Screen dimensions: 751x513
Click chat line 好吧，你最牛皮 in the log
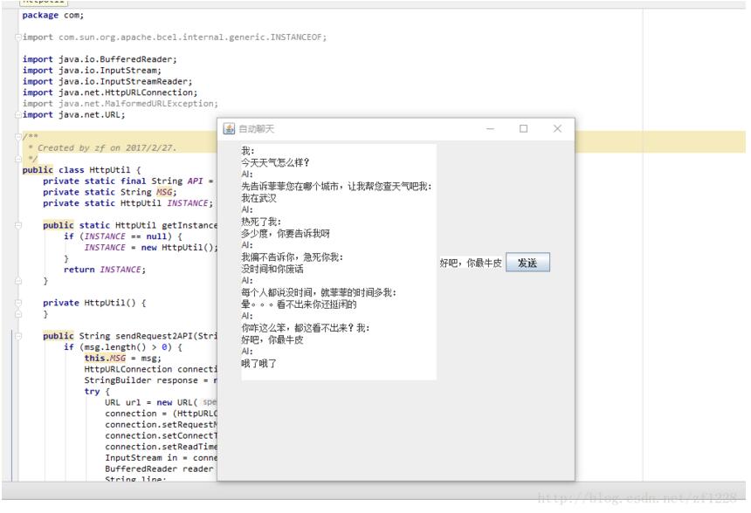coord(272,339)
